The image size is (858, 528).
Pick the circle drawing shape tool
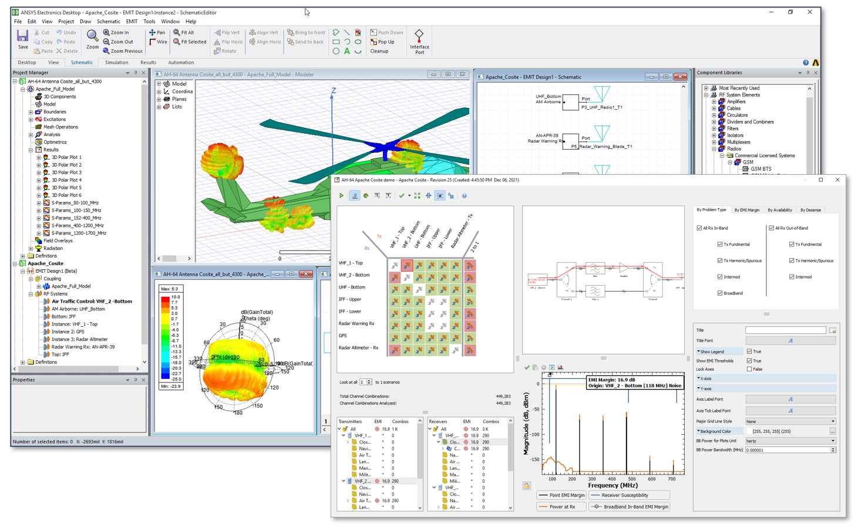point(336,51)
